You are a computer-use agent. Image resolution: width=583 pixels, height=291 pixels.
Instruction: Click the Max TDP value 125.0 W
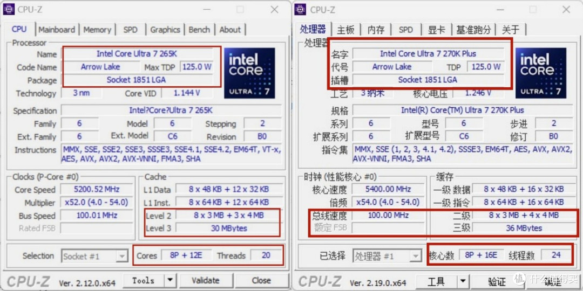(x=196, y=67)
